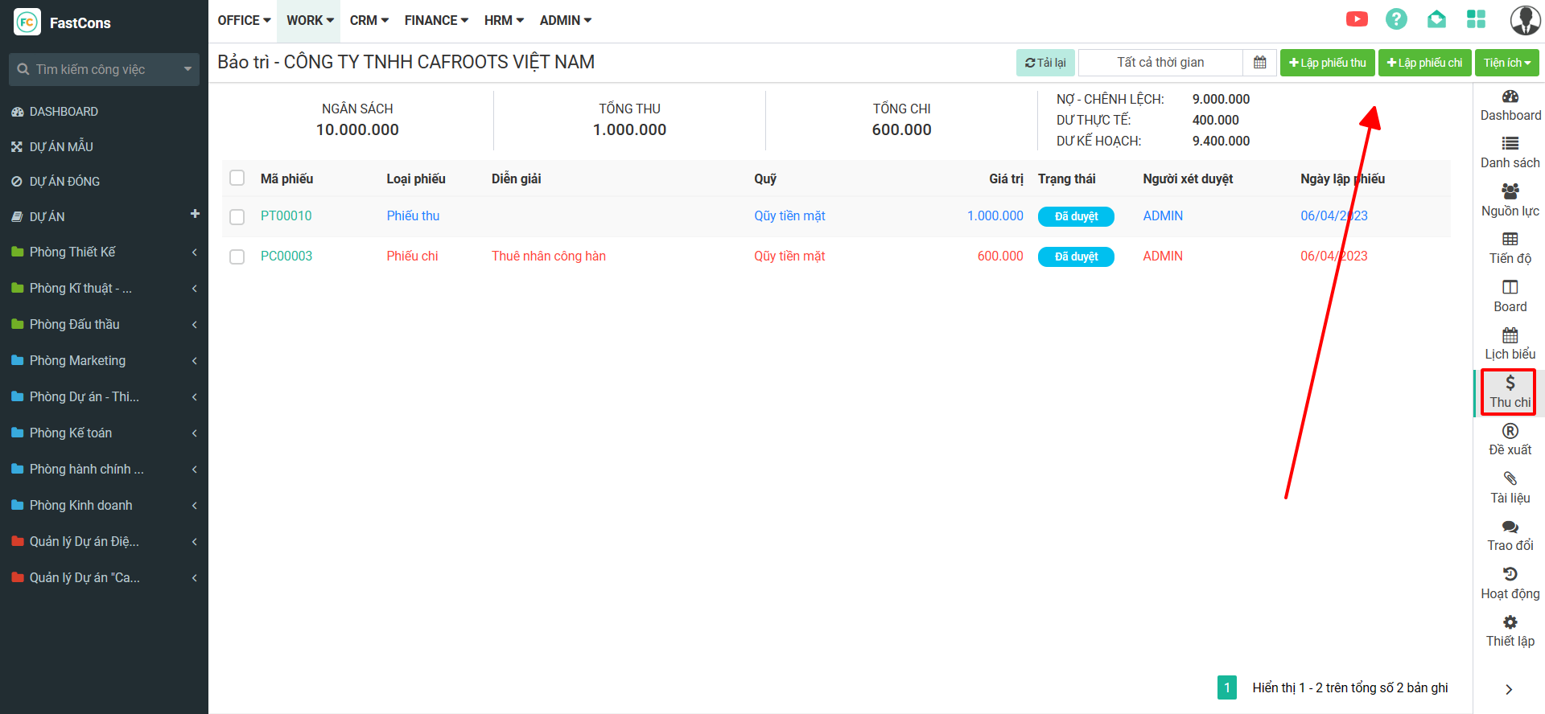Click the Tải lại reload button
The height and width of the screenshot is (714, 1545).
[1045, 63]
